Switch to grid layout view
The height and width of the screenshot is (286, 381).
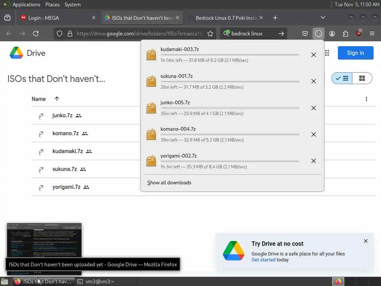point(362,78)
